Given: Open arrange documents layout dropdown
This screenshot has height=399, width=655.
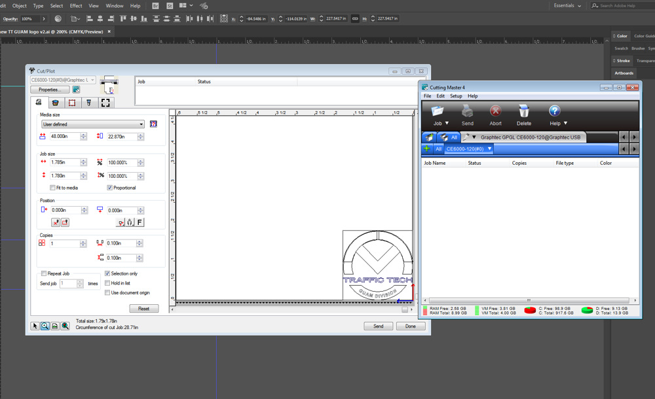Looking at the screenshot, I should 186,6.
